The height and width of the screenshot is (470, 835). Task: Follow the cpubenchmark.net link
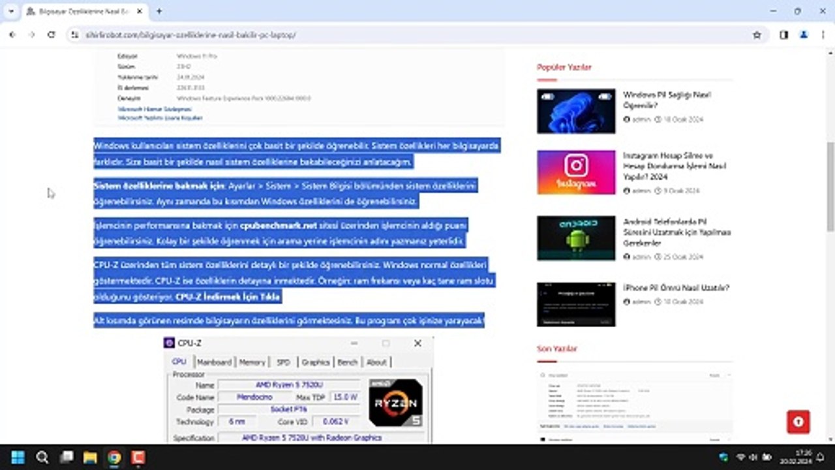[278, 226]
